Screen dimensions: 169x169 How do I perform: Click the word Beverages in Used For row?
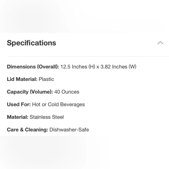coord(73,105)
